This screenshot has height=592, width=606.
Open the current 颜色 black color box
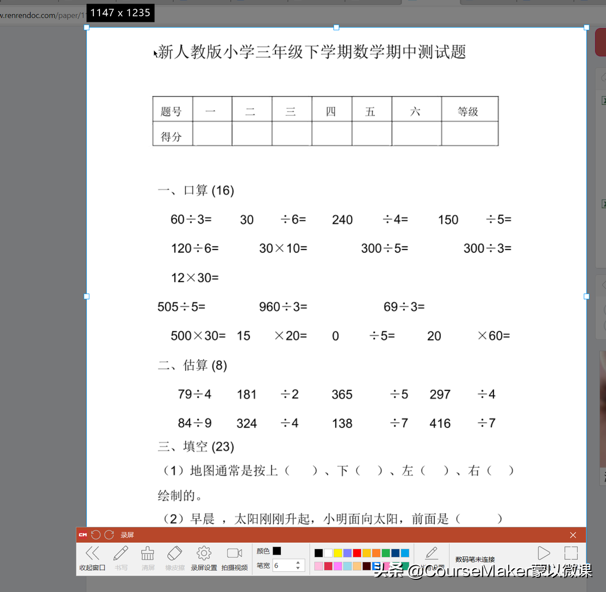(277, 551)
